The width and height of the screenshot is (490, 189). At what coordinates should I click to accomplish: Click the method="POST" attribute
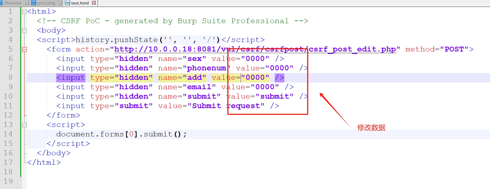[x=437, y=49]
